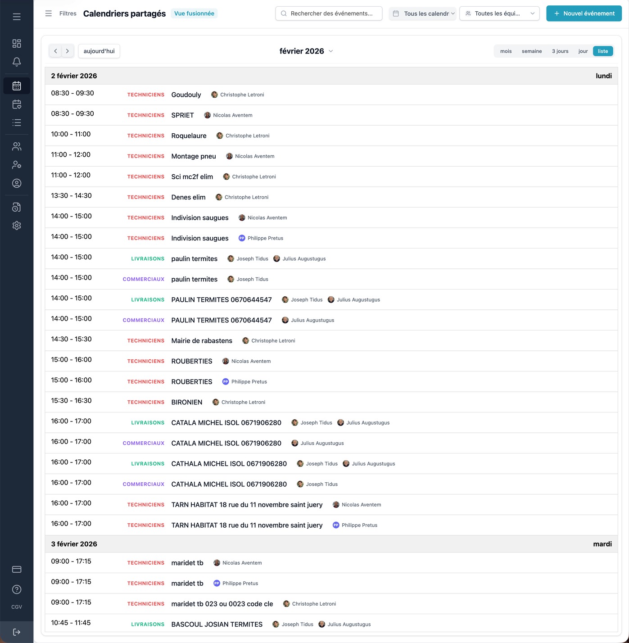This screenshot has width=629, height=643.
Task: Click the logout icon at sidebar bottom
Action: [x=17, y=632]
